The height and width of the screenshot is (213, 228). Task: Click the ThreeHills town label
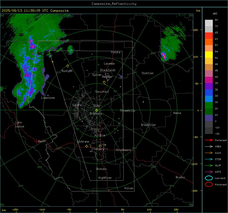(x=127, y=111)
